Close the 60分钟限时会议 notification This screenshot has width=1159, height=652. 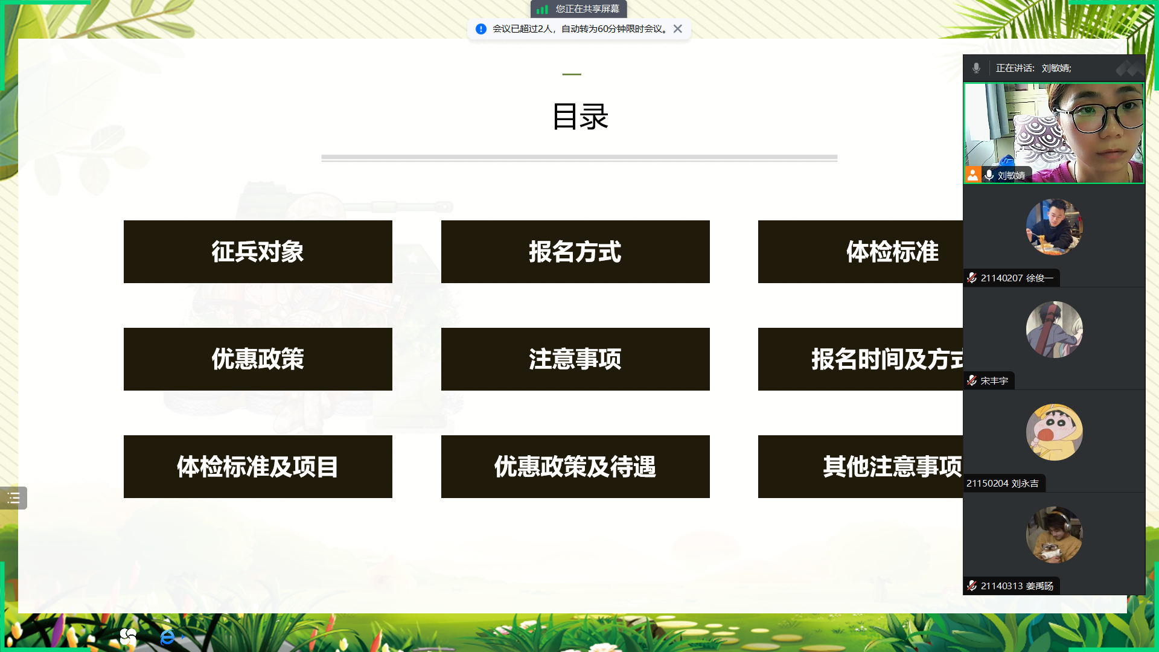pos(678,29)
